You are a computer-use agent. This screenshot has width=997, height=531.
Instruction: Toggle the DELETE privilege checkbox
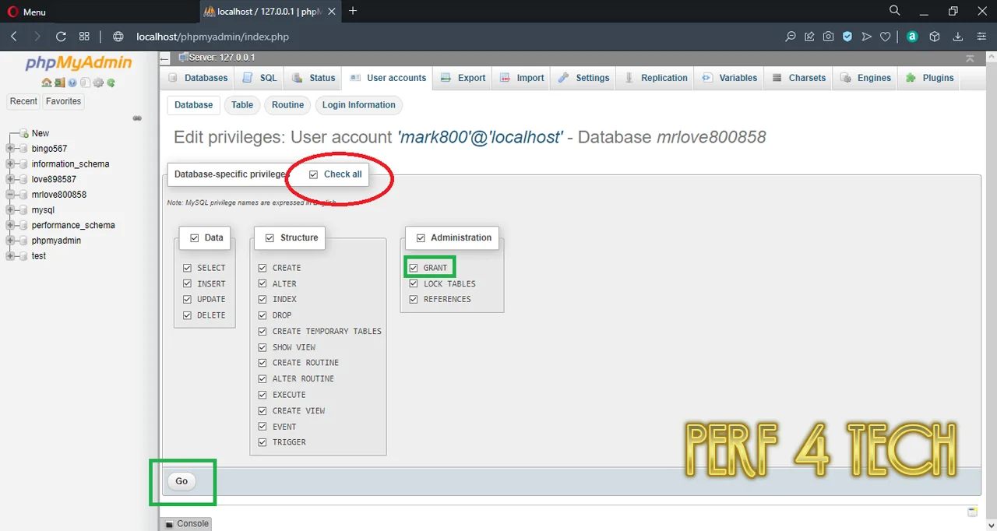click(187, 315)
